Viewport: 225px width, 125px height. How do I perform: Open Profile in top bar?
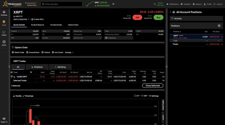pos(208,4)
